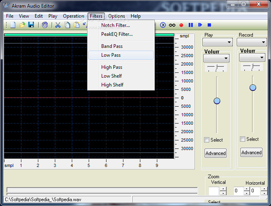Pause playback with the pause button
The width and height of the screenshot is (271, 206).
coord(191,25)
